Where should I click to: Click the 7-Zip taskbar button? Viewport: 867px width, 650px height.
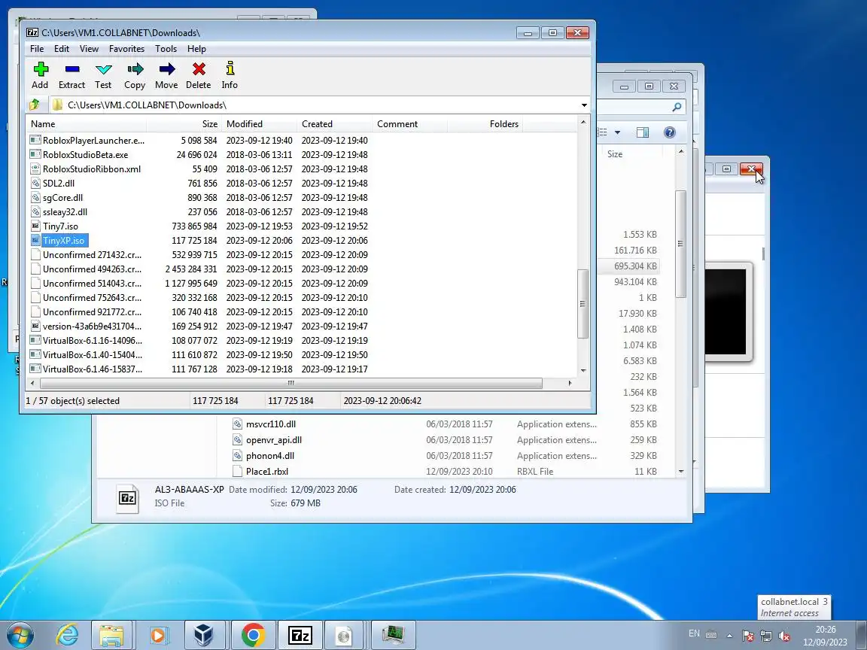pos(300,634)
